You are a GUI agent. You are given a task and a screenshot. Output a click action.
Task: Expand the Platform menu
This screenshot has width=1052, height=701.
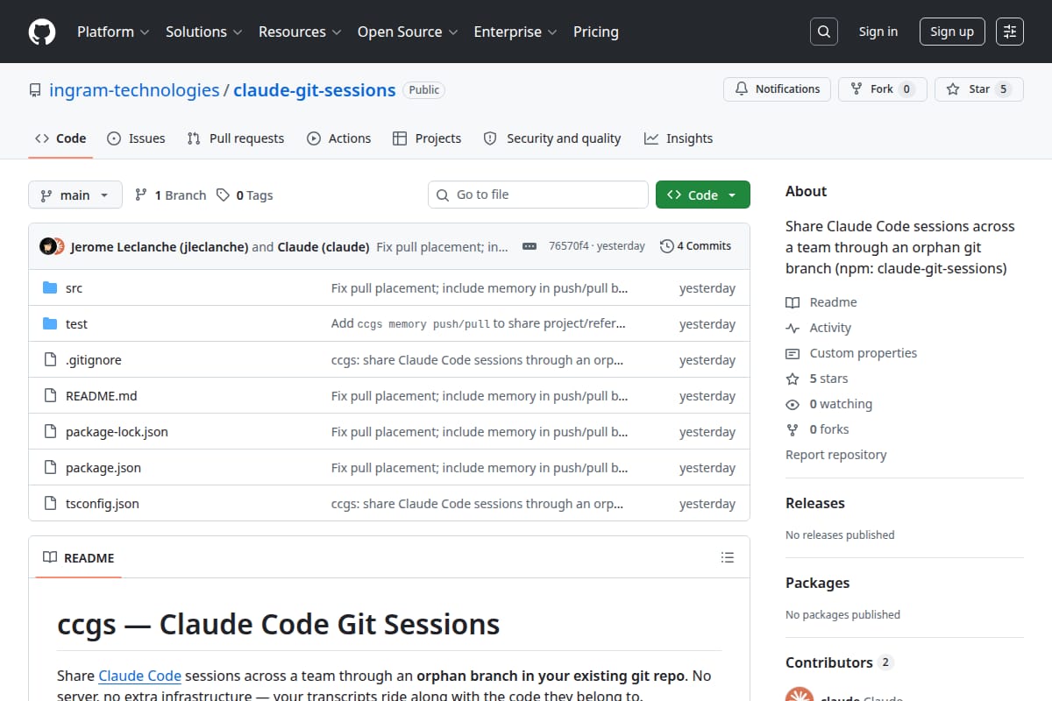(x=113, y=32)
